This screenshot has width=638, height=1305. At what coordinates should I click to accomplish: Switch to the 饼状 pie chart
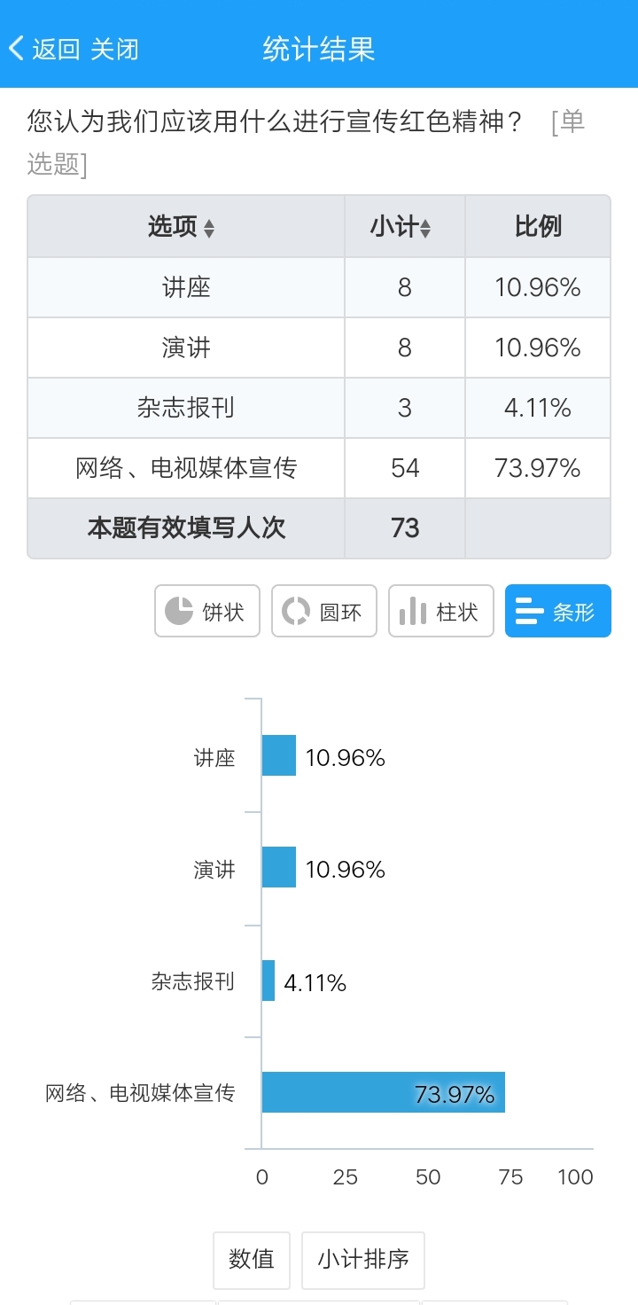(x=207, y=611)
